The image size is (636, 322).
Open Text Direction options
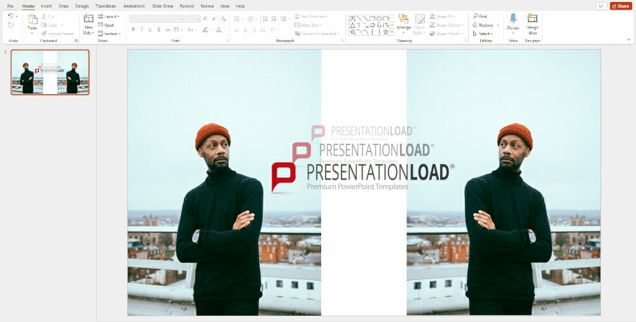tap(311, 17)
